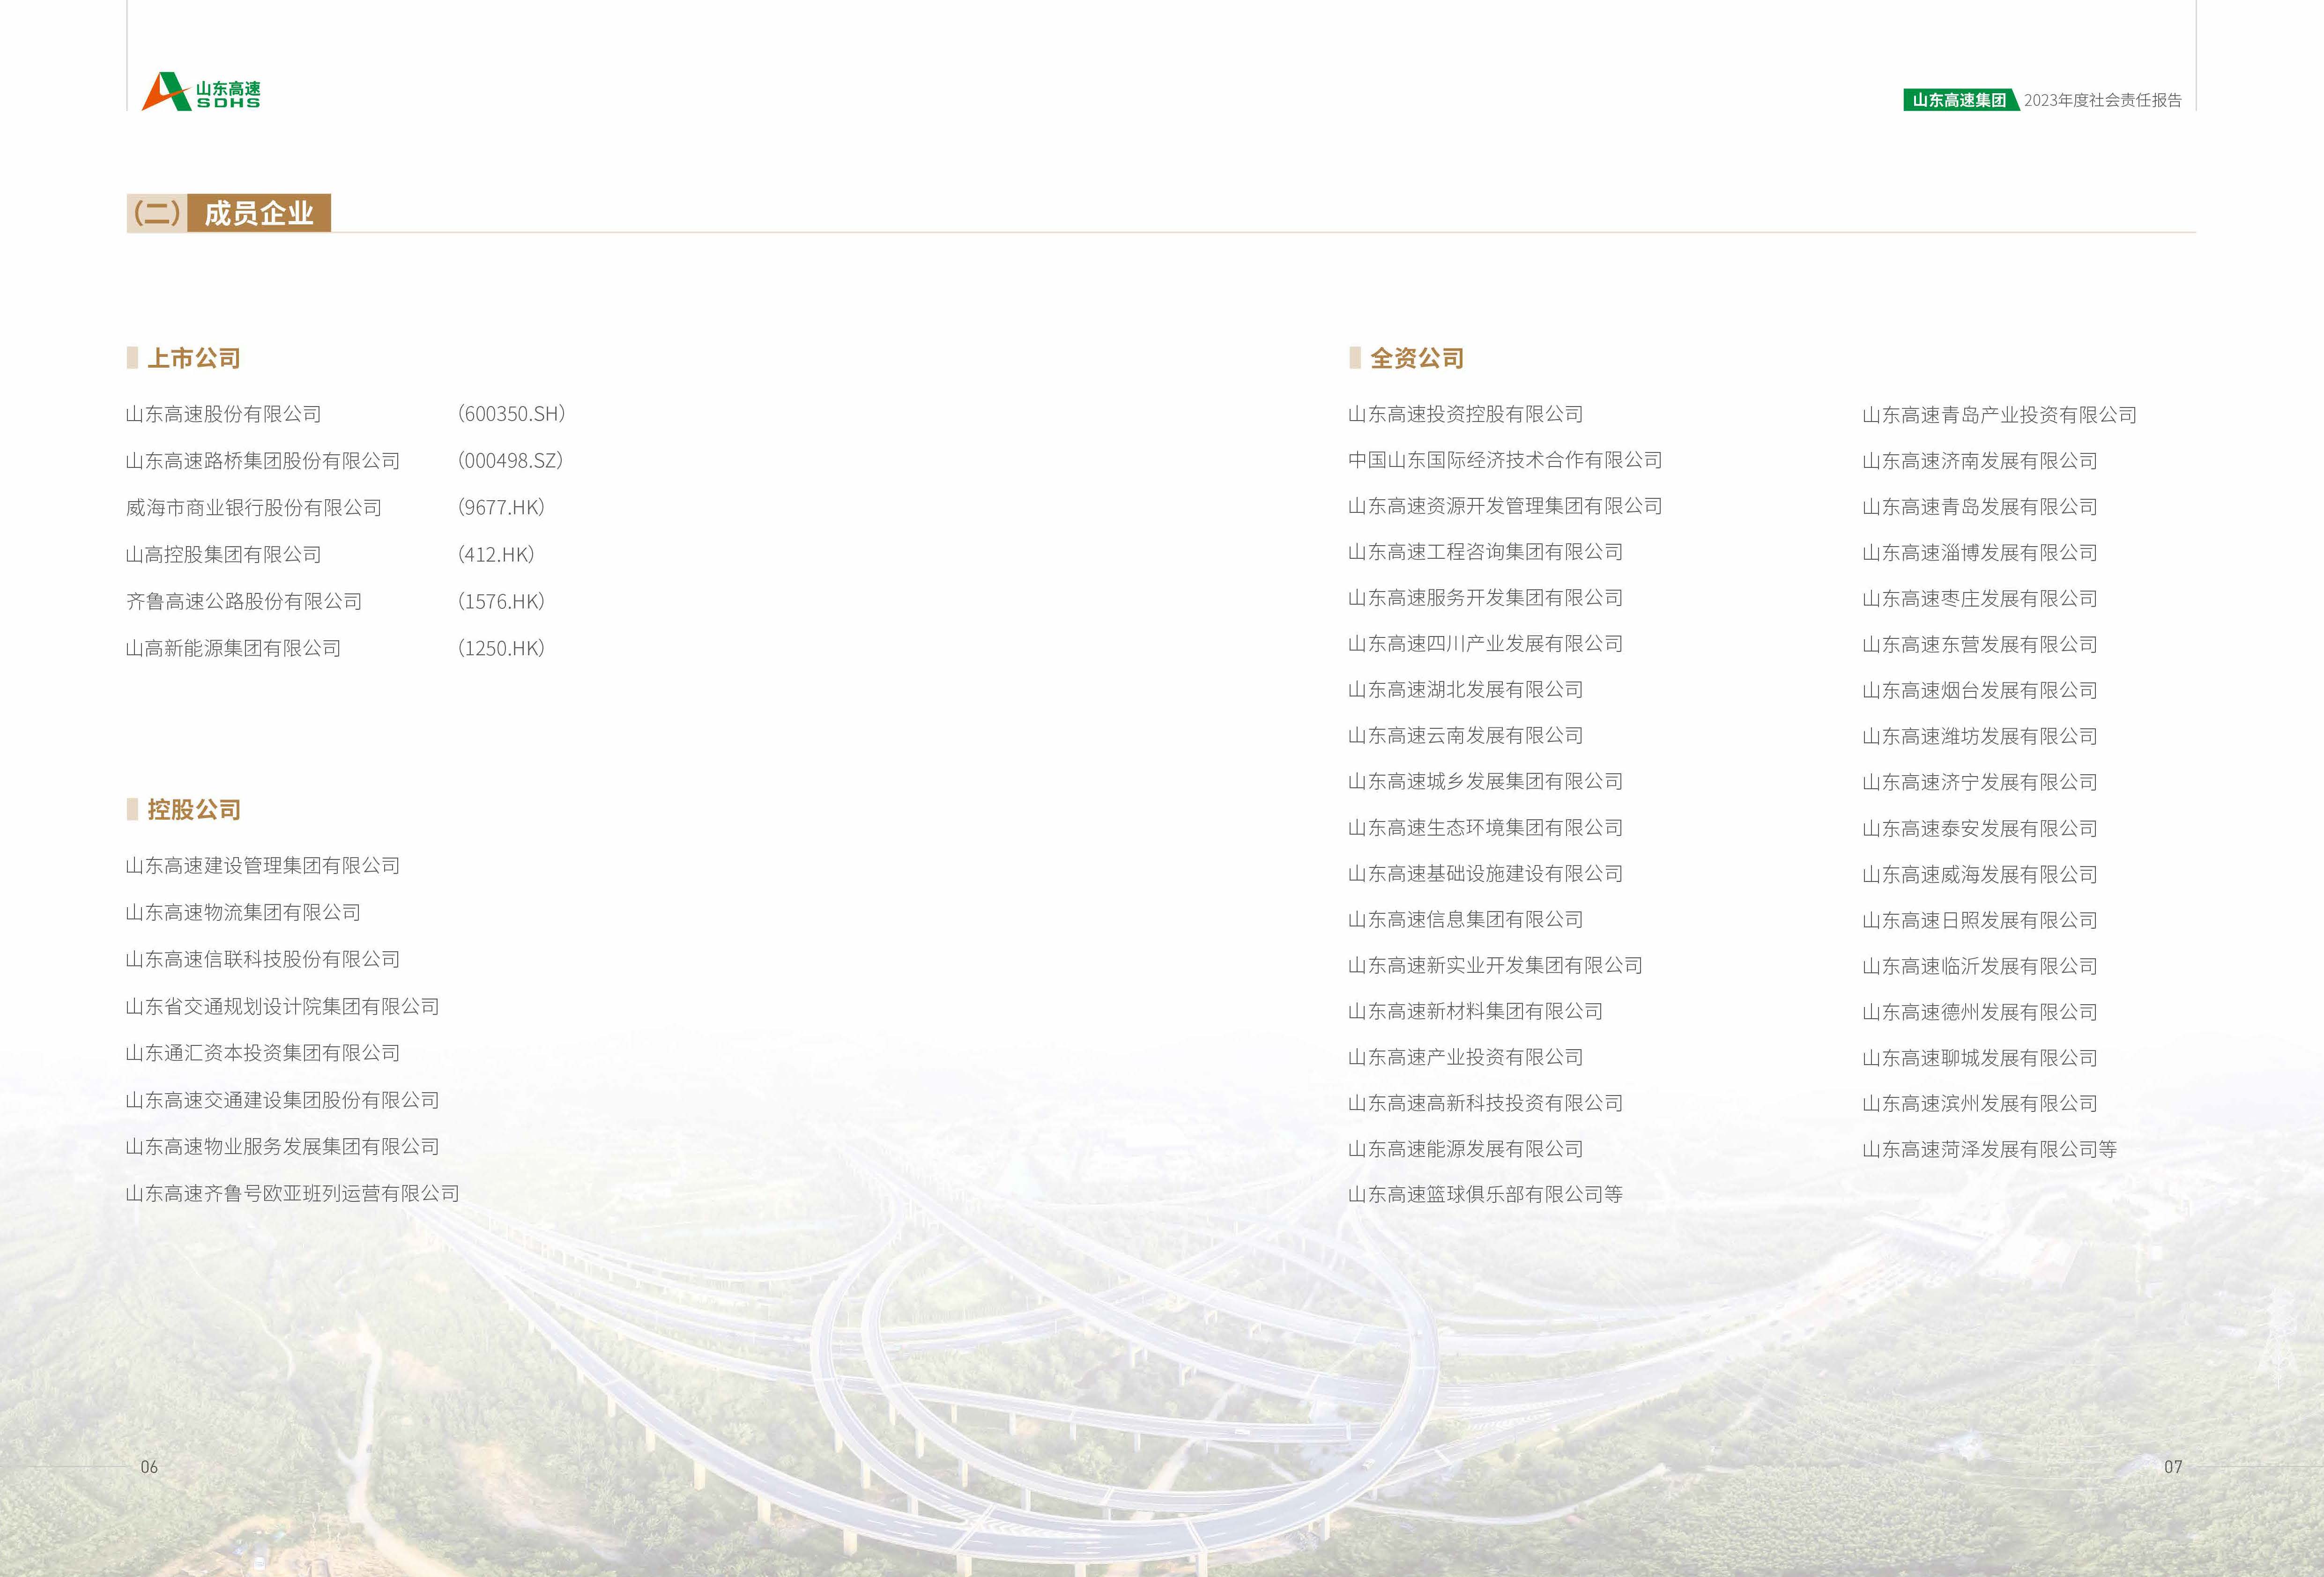
Task: Select 山东高速东营发展有限公司
Action: coord(1980,645)
